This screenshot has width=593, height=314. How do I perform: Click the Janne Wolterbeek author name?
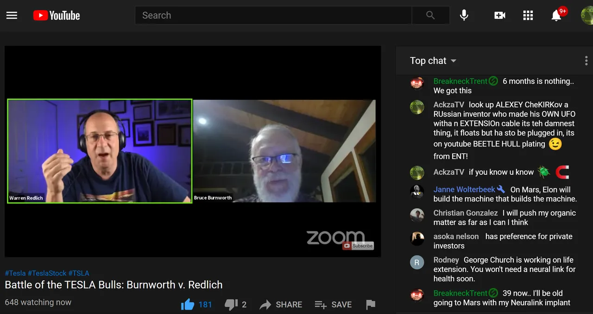click(x=464, y=190)
